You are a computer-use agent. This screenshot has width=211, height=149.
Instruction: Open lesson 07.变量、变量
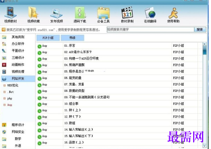pos(74,84)
